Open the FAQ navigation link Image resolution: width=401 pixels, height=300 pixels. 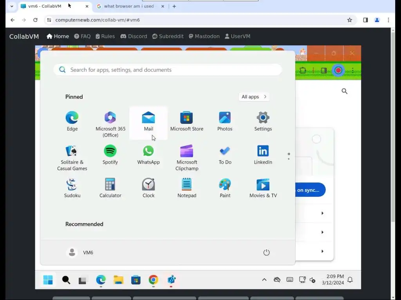click(x=82, y=36)
